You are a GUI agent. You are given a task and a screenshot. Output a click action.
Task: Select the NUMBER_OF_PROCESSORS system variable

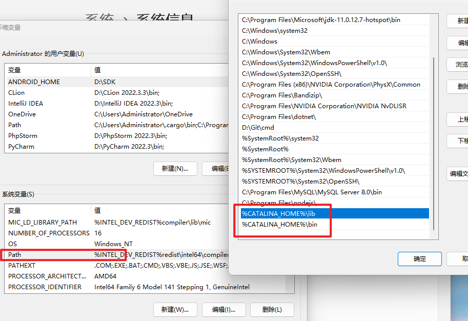coord(49,233)
